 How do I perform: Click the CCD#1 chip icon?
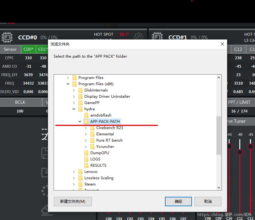pos(157,36)
